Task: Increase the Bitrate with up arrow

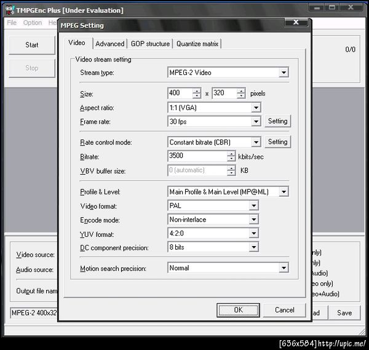Action: click(x=231, y=153)
